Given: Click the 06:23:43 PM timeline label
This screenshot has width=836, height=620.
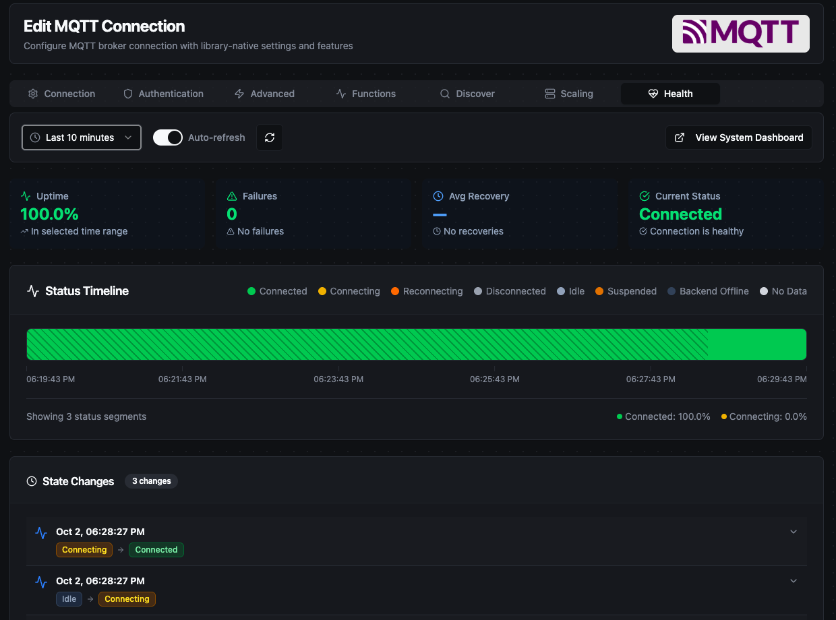Looking at the screenshot, I should 338,379.
